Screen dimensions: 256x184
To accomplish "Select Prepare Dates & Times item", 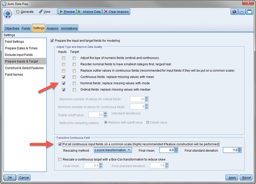I will [x=25, y=48].
